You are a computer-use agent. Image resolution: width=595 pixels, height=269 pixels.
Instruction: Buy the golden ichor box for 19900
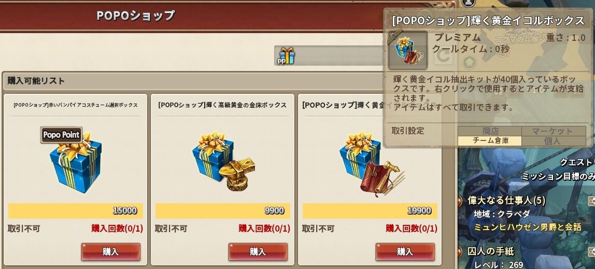point(405,252)
